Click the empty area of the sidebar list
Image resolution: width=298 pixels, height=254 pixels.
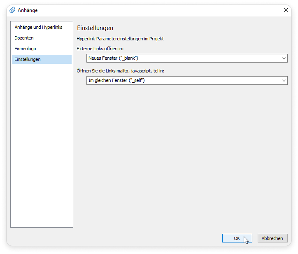[42, 144]
